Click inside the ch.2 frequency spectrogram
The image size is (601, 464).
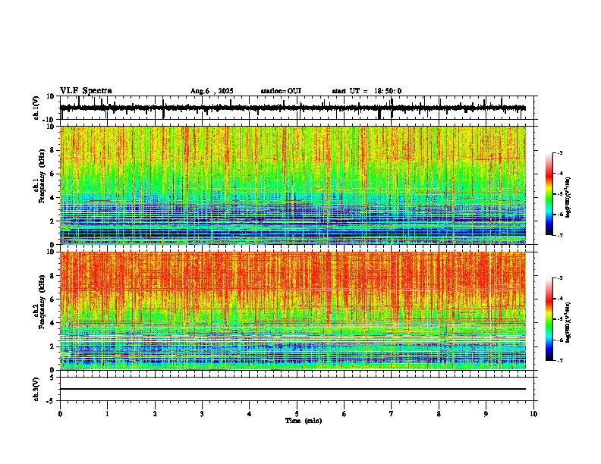[293, 311]
